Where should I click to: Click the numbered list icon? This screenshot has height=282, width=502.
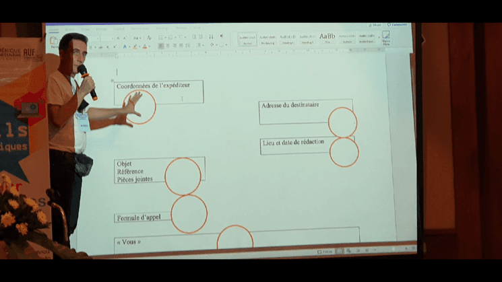pos(171,37)
